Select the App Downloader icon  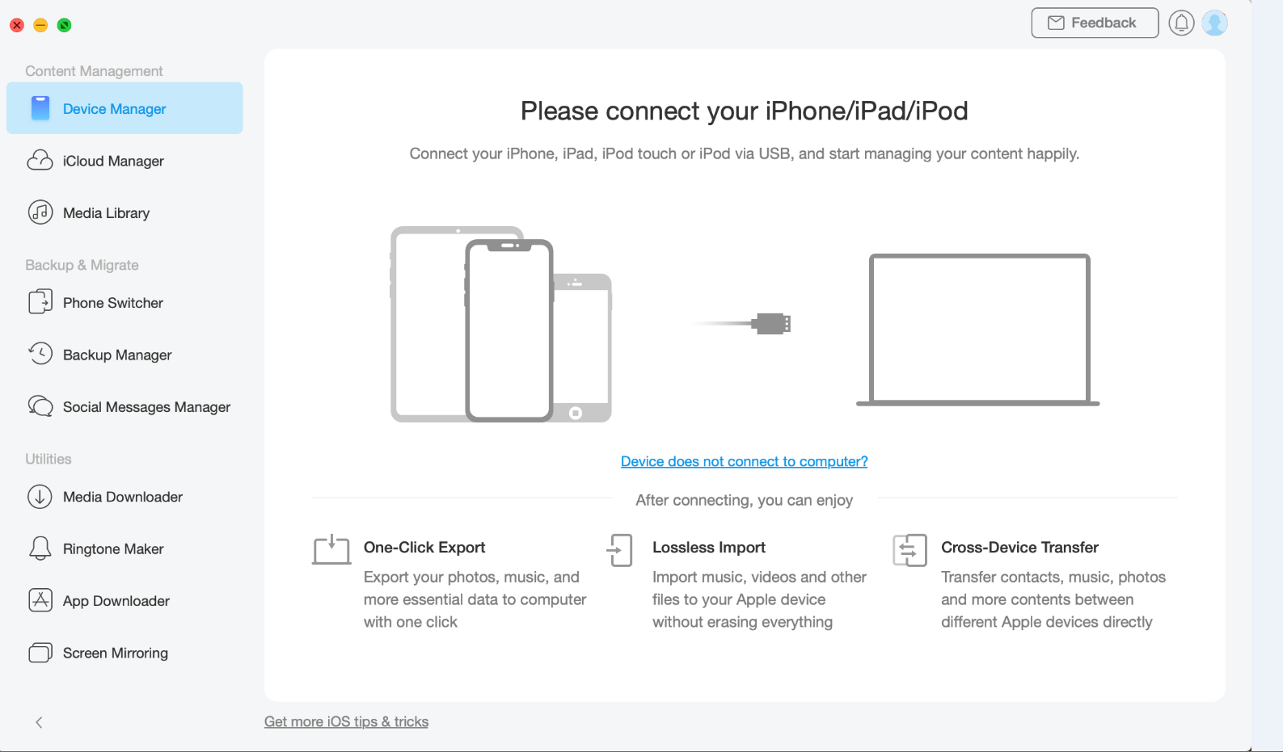click(x=40, y=600)
